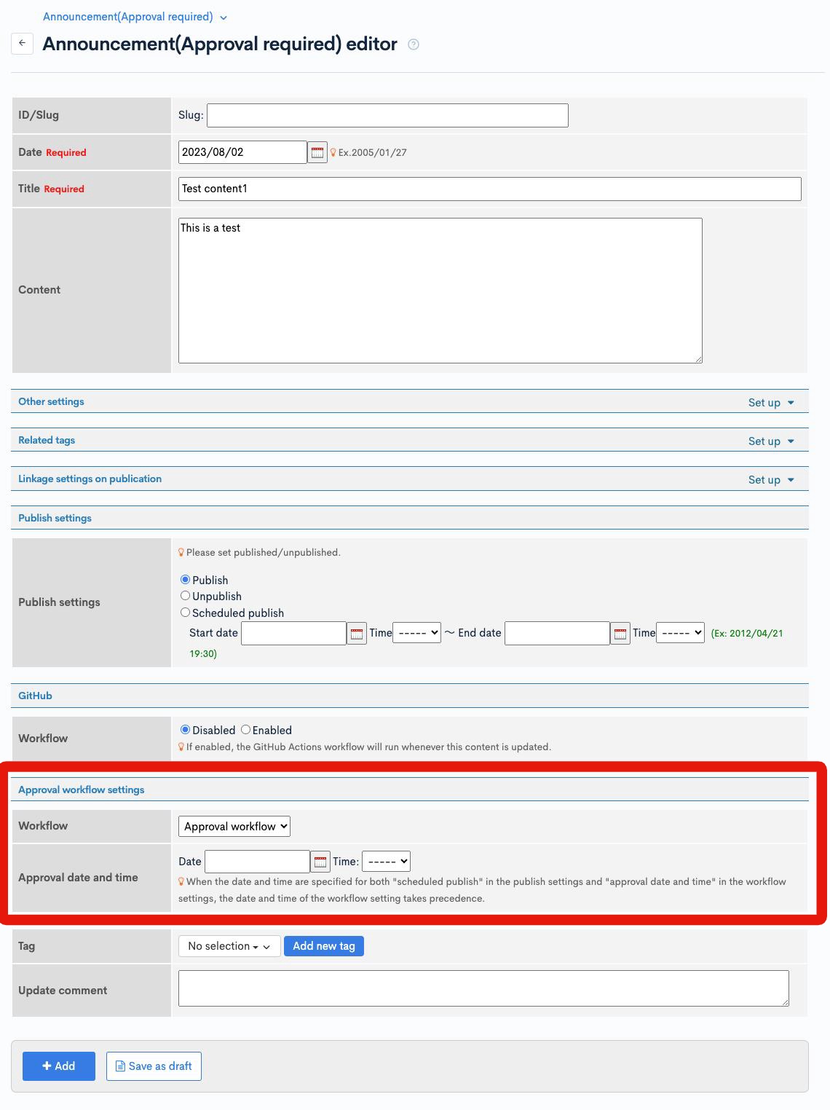Open the Approval workflow dropdown
This screenshot has height=1110, width=830.
click(234, 826)
